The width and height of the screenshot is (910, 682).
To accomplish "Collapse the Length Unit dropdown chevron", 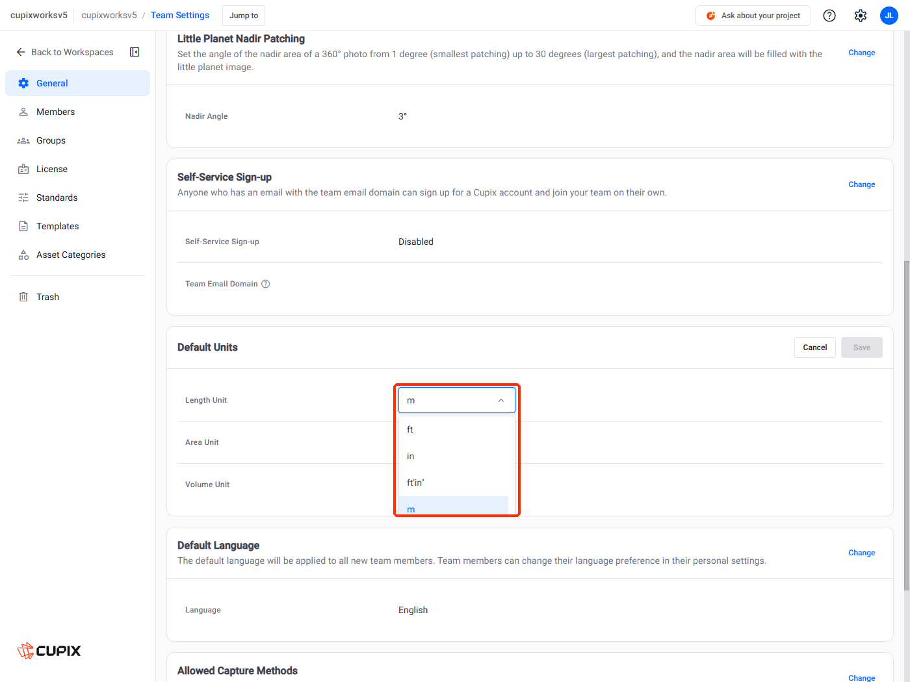I will (501, 400).
